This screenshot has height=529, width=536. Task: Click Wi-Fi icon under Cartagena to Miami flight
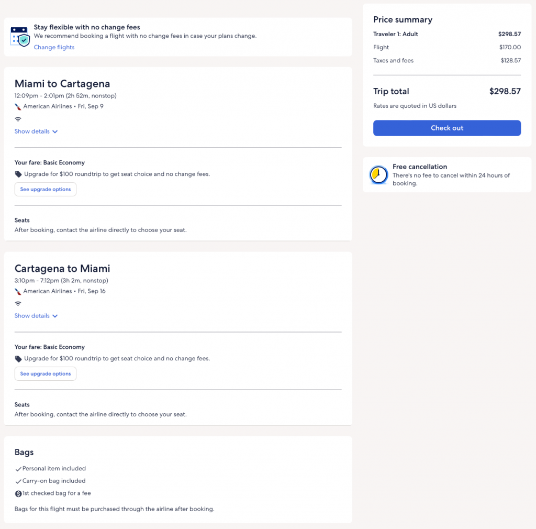point(18,304)
